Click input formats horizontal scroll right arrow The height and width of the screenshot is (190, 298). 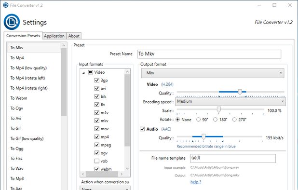pyautogui.click(x=122, y=174)
